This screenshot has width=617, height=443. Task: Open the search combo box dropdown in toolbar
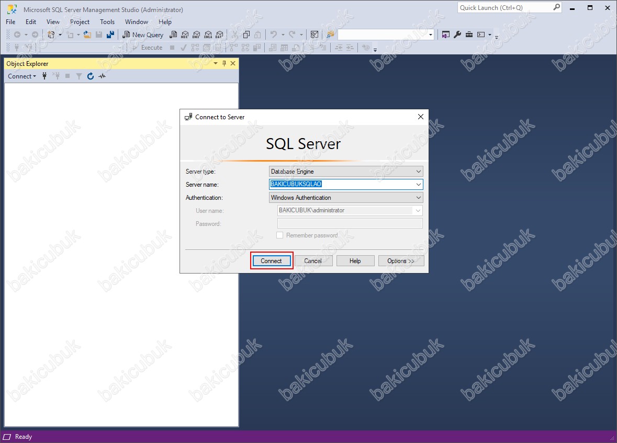coord(431,35)
